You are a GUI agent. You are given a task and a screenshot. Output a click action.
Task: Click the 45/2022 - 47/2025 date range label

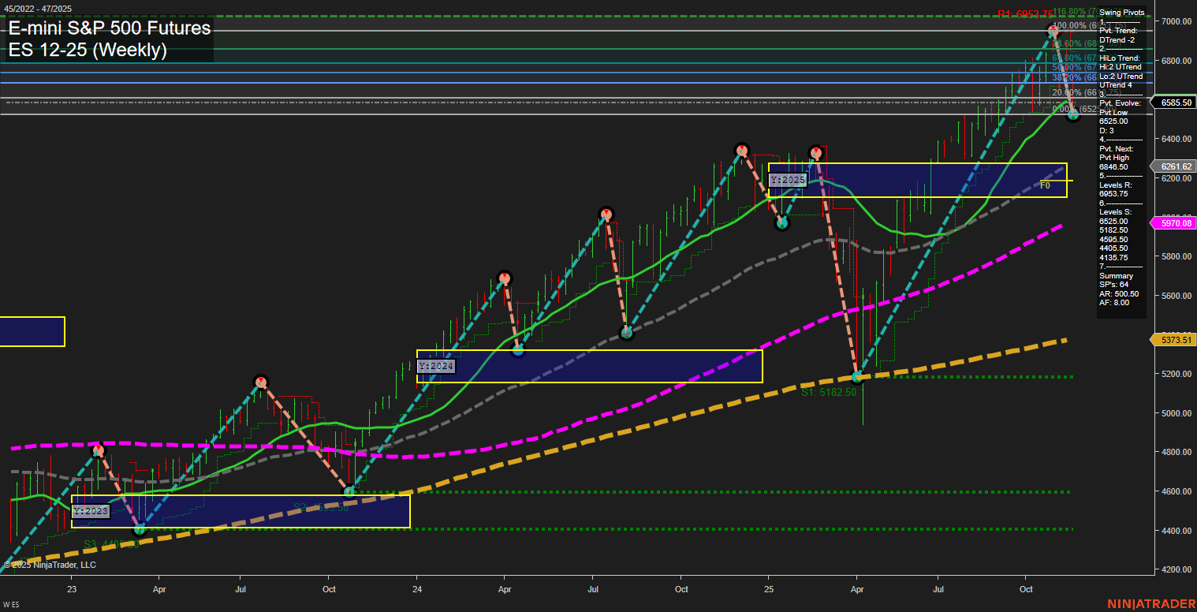[x=37, y=8]
